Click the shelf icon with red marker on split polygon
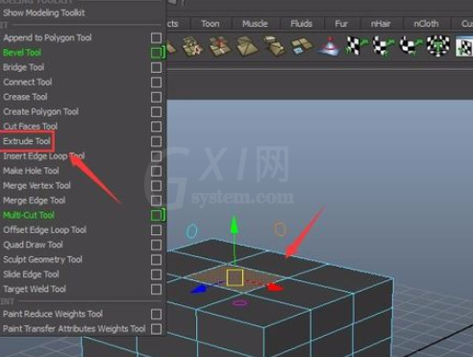Image resolution: width=473 pixels, height=357 pixels. 220,46
